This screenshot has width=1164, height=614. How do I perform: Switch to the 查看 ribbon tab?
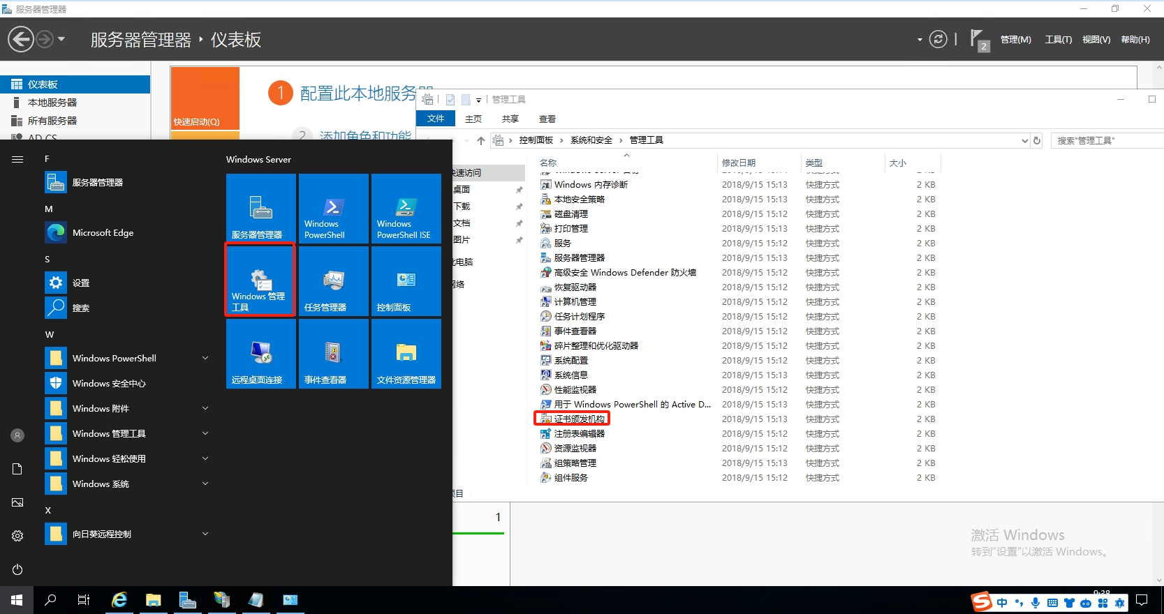[x=547, y=119]
